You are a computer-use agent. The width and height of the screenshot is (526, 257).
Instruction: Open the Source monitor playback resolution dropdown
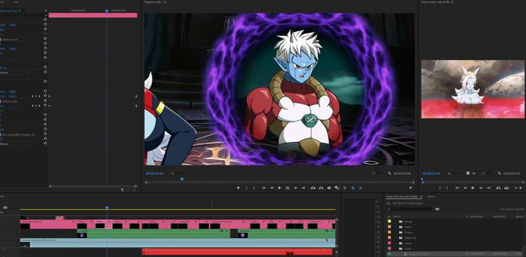click(487, 174)
